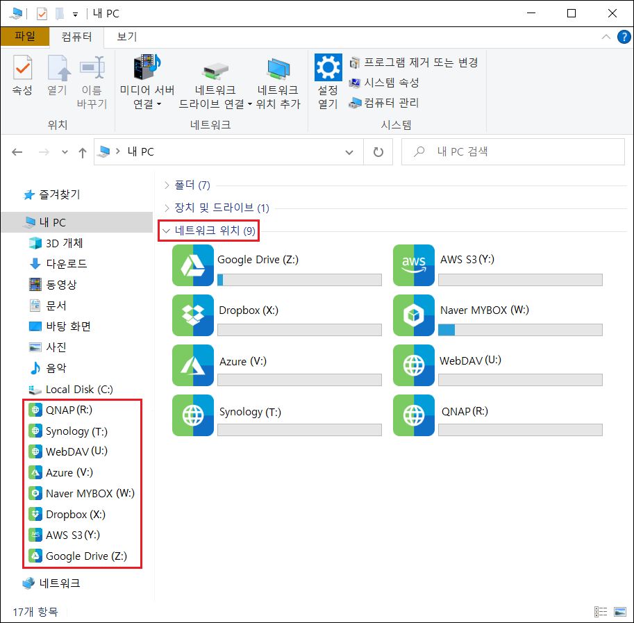The height and width of the screenshot is (623, 634).
Task: Click the help question mark icon
Action: pos(624,37)
